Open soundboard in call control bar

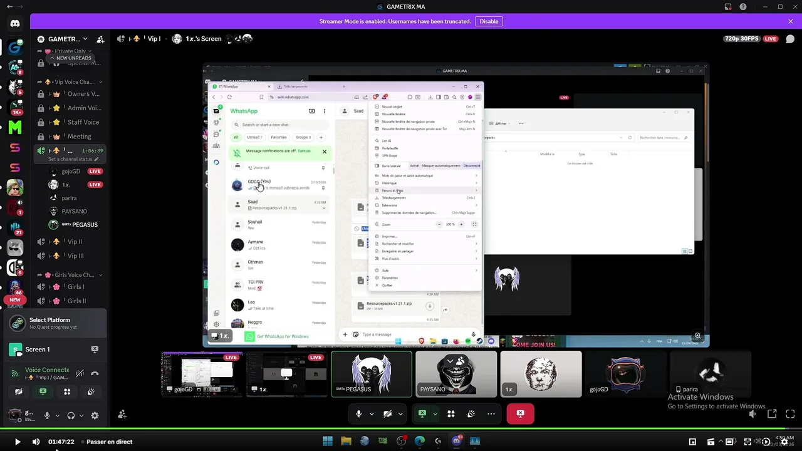tap(471, 413)
